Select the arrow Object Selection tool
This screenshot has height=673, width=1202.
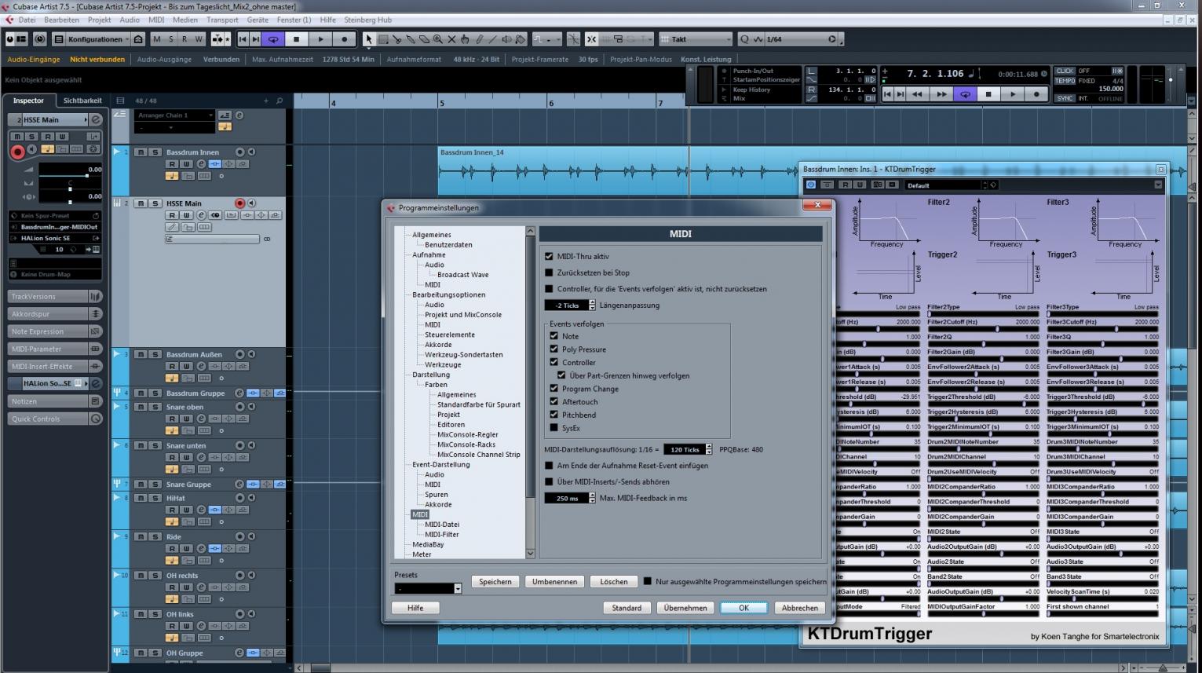pos(369,39)
